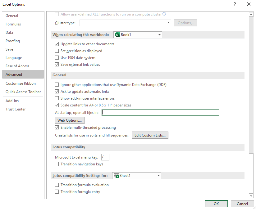Open Customize Ribbon settings
The image size is (256, 211).
click(x=23, y=83)
